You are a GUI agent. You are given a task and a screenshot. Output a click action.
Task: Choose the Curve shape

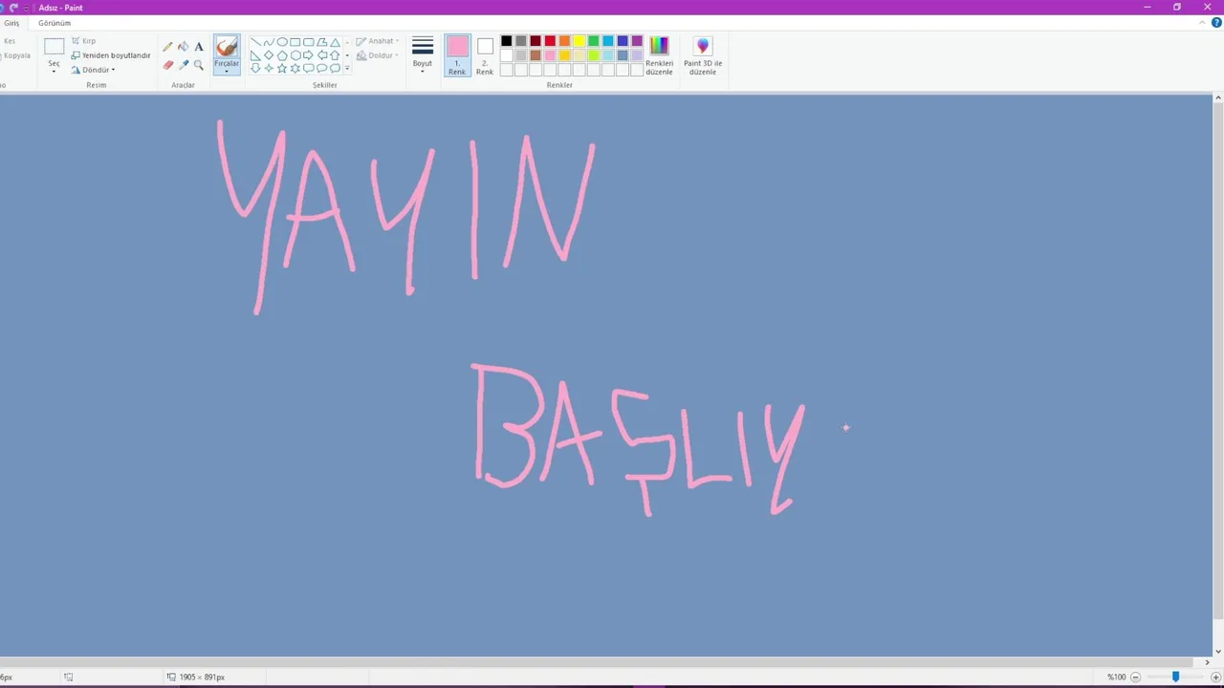[269, 42]
